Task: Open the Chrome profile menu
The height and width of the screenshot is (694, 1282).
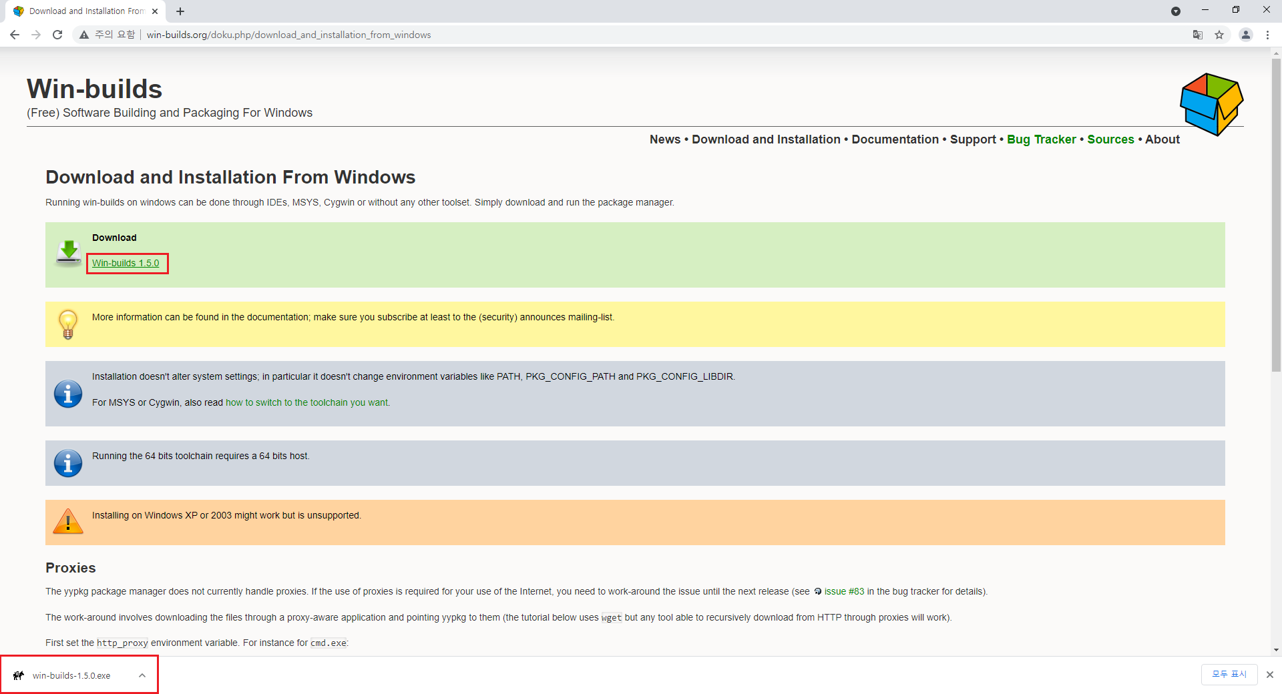Action: [x=1246, y=35]
